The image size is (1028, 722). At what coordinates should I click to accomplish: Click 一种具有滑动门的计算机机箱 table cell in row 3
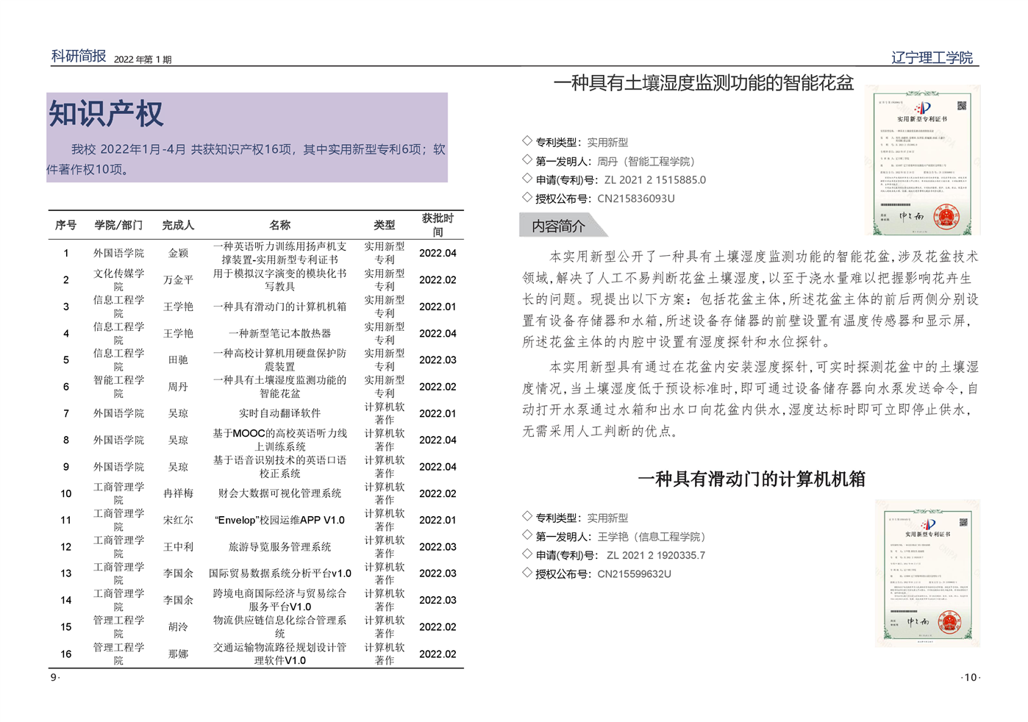pyautogui.click(x=279, y=307)
